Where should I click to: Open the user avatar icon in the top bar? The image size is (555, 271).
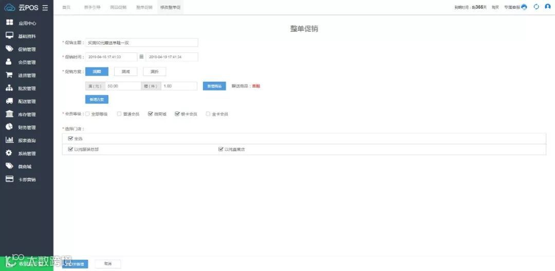click(x=548, y=7)
